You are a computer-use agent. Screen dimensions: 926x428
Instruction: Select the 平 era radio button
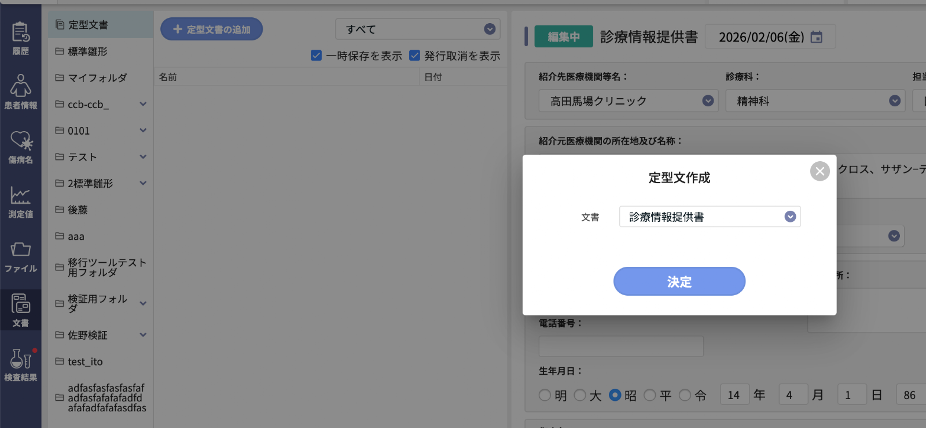coord(650,395)
